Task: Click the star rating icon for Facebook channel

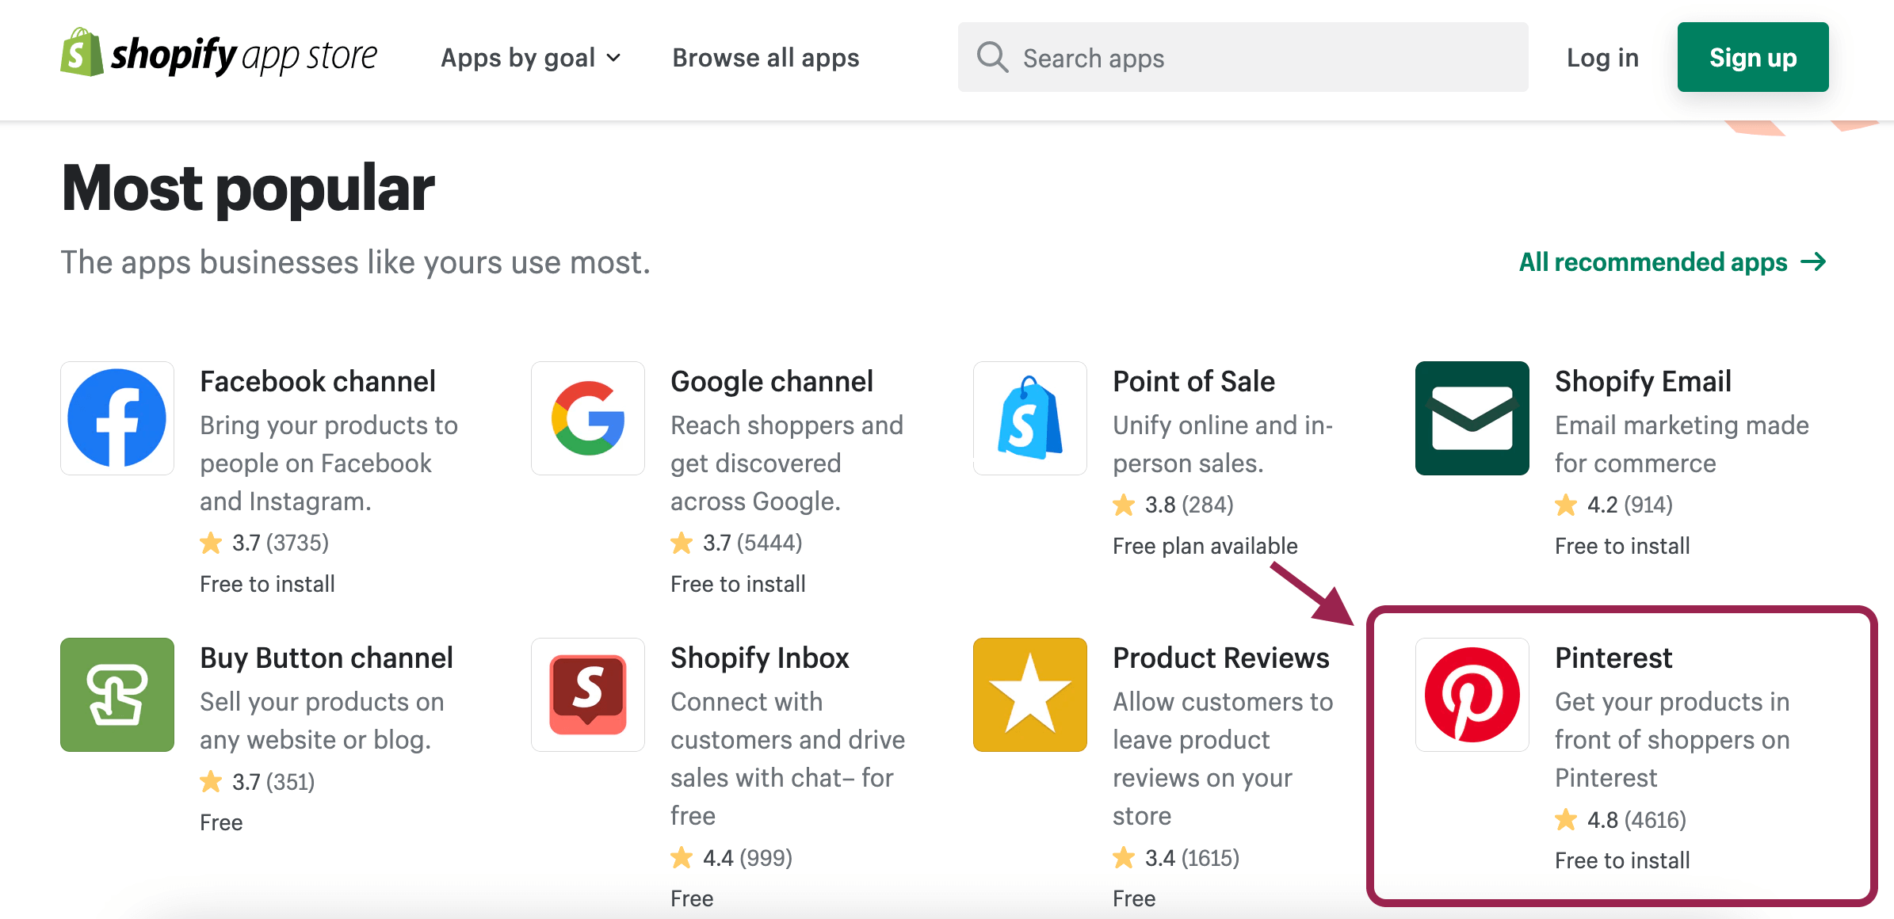Action: [211, 543]
